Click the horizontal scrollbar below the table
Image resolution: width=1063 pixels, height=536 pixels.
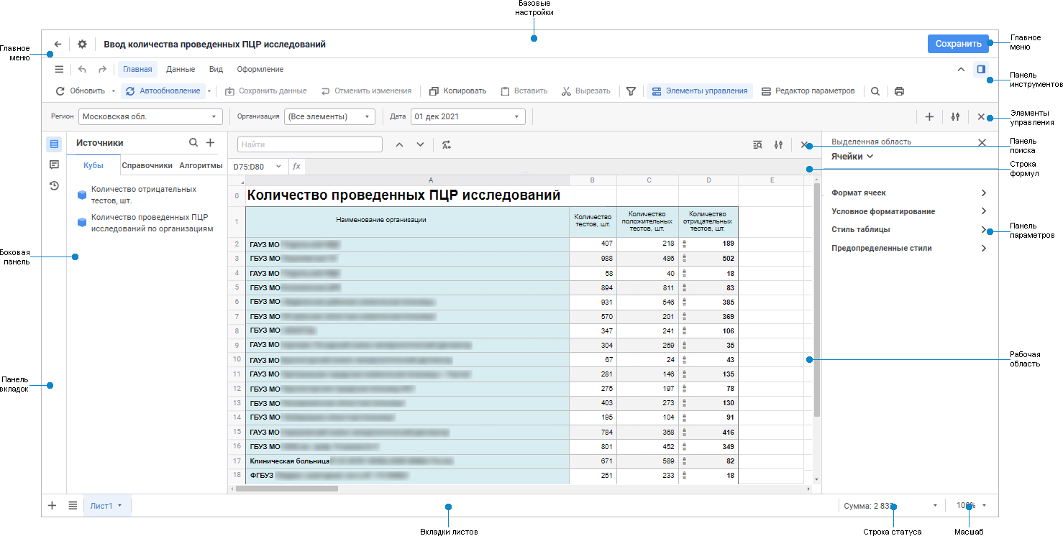coord(287,489)
